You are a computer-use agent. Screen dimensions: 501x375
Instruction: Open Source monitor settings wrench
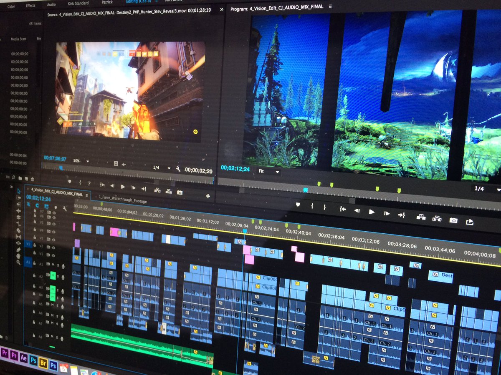(178, 168)
